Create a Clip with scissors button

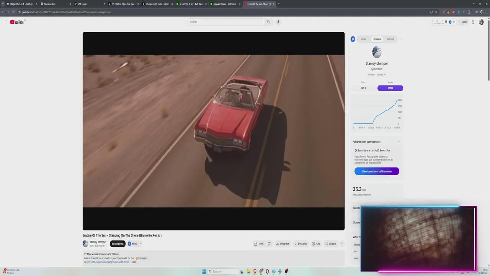click(x=316, y=244)
